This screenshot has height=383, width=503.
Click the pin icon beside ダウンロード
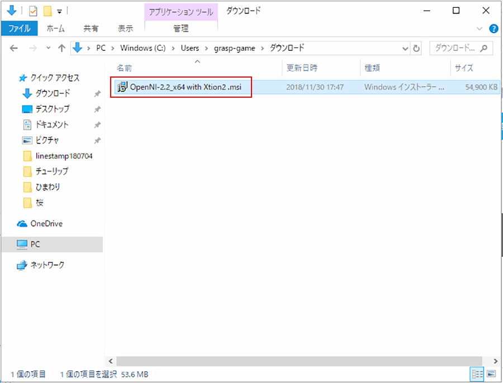97,94
